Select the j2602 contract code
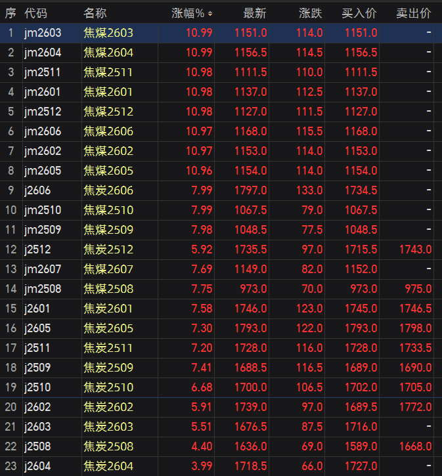This screenshot has height=476, width=442. click(x=37, y=407)
